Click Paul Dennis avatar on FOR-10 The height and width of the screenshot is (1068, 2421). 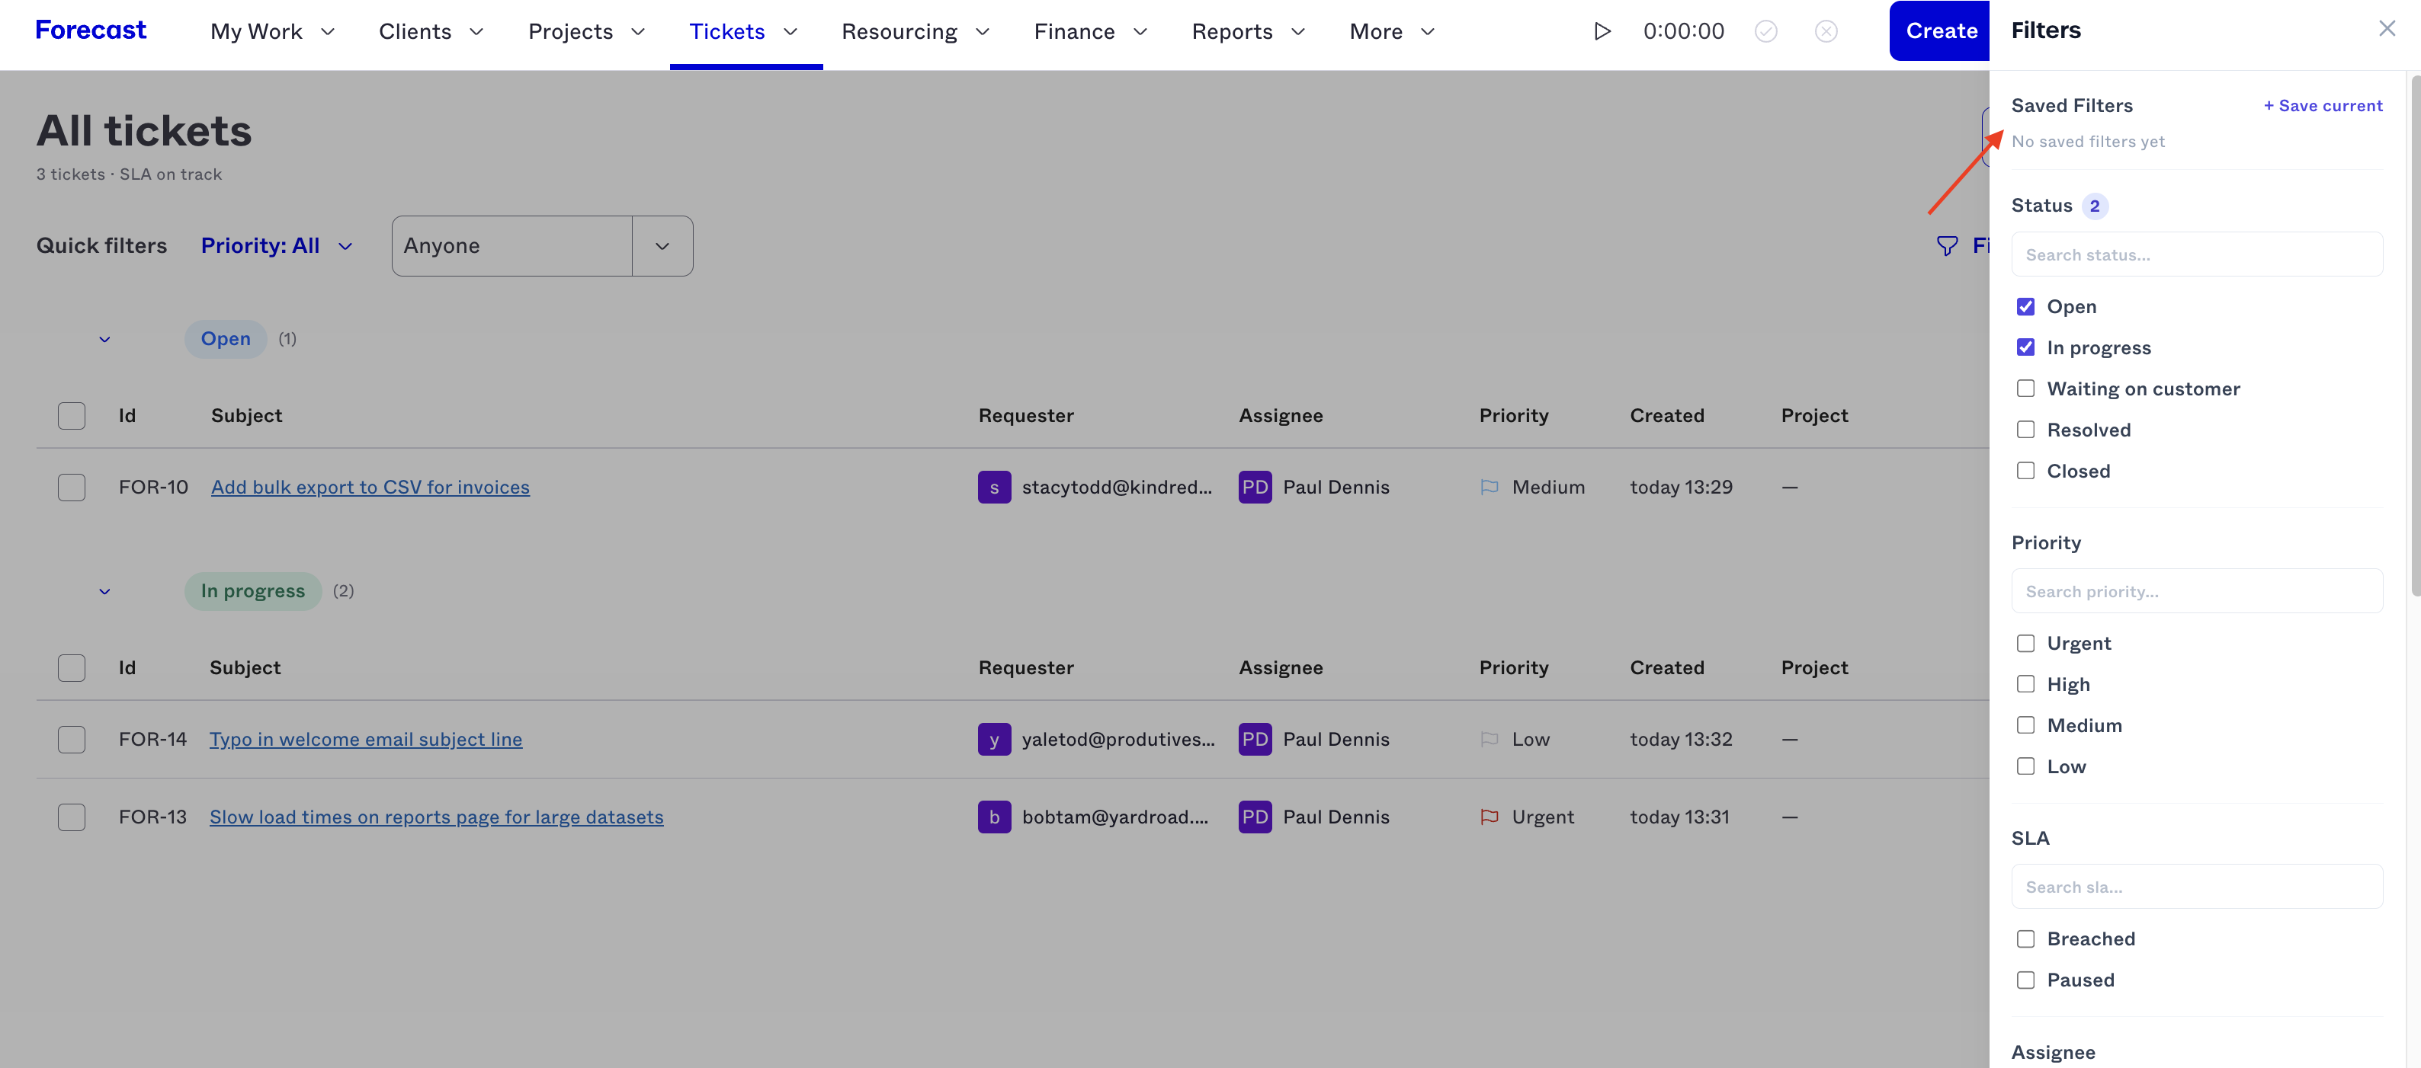click(1255, 487)
